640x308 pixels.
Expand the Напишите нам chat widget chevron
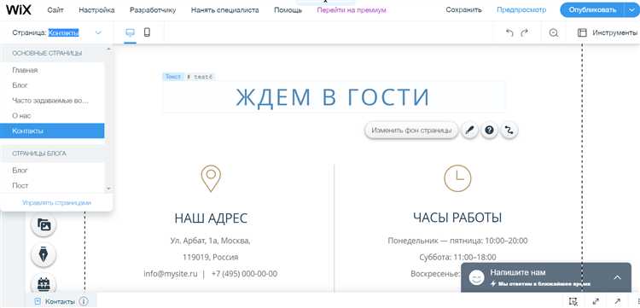617,278
